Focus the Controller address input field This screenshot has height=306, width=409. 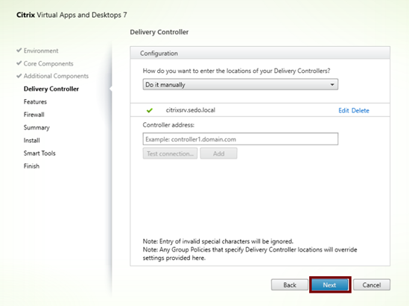coord(240,139)
